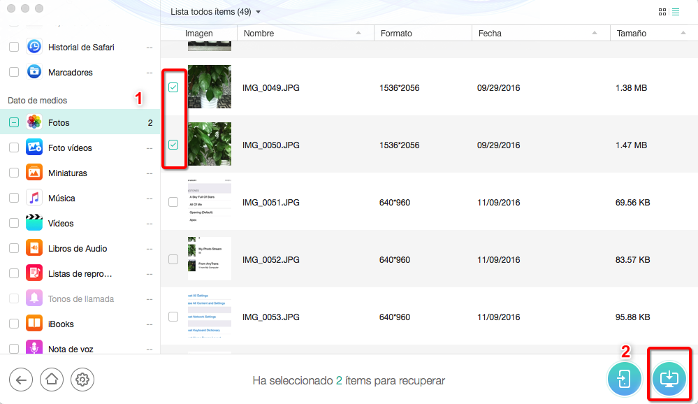Go back with the arrow button
Viewport: 698px width, 404px height.
(x=21, y=380)
